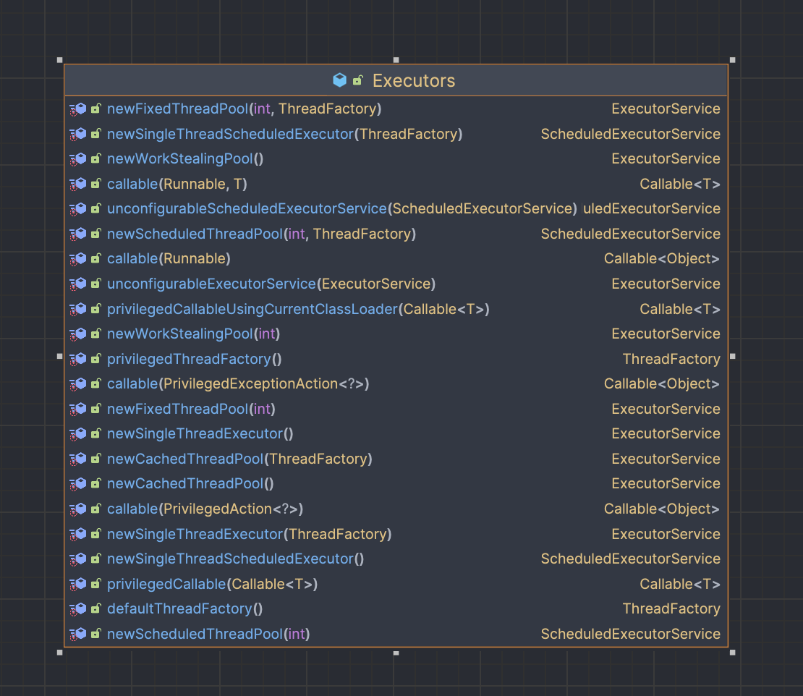Select method newSingleThreadScheduledExecutor(ThreadFactory)
Screen dimensions: 803x696
[x=285, y=134]
